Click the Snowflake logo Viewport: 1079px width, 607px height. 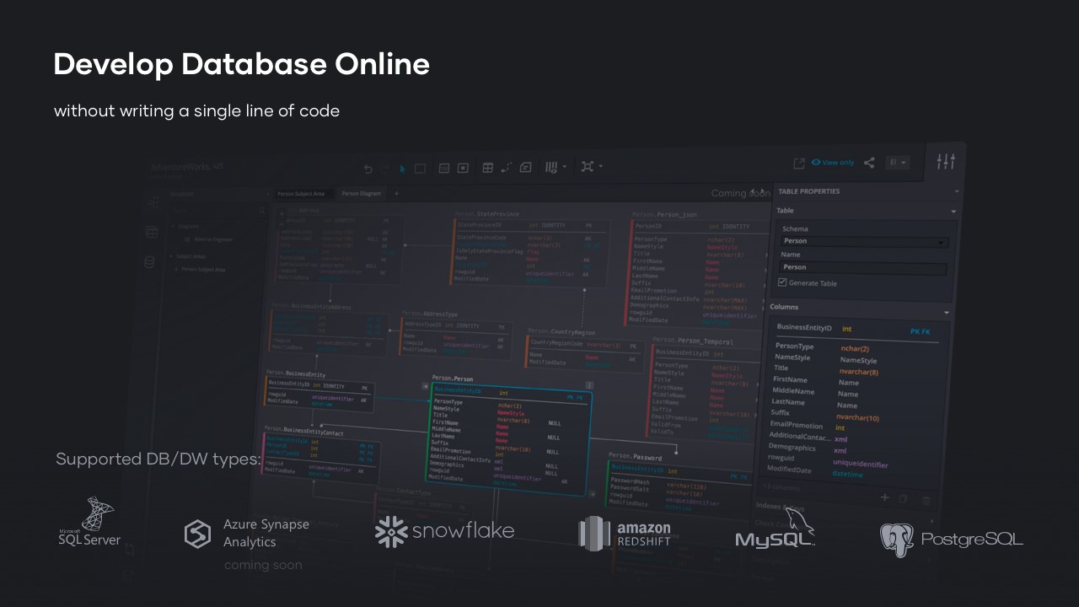pos(444,531)
